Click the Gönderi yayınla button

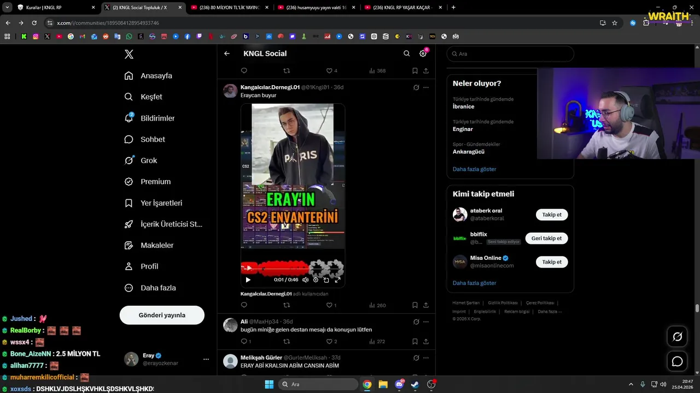coord(162,315)
